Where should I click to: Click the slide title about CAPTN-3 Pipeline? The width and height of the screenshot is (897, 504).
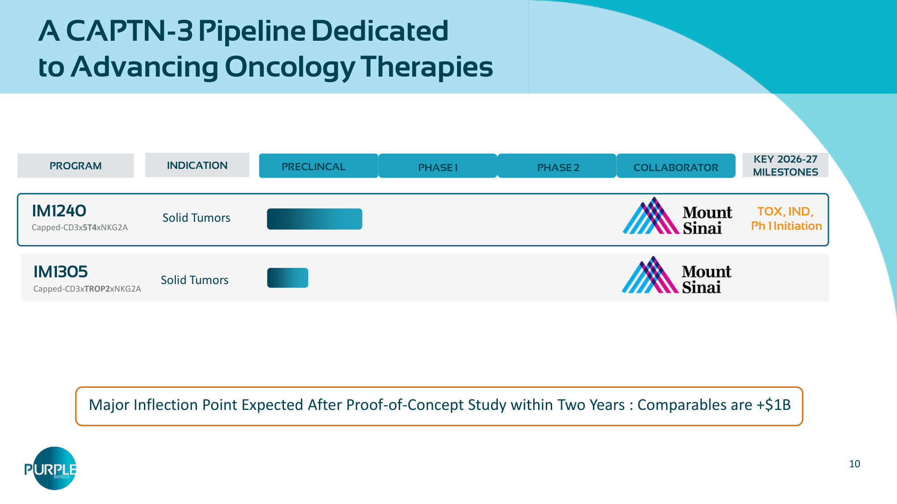pyautogui.click(x=266, y=48)
